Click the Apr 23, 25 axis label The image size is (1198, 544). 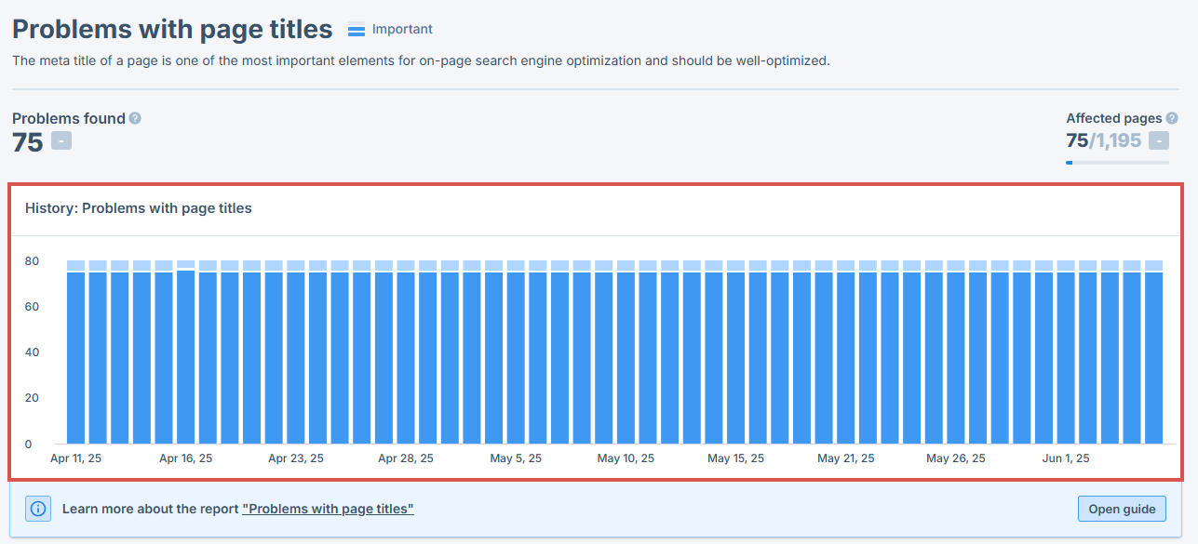pyautogui.click(x=296, y=458)
